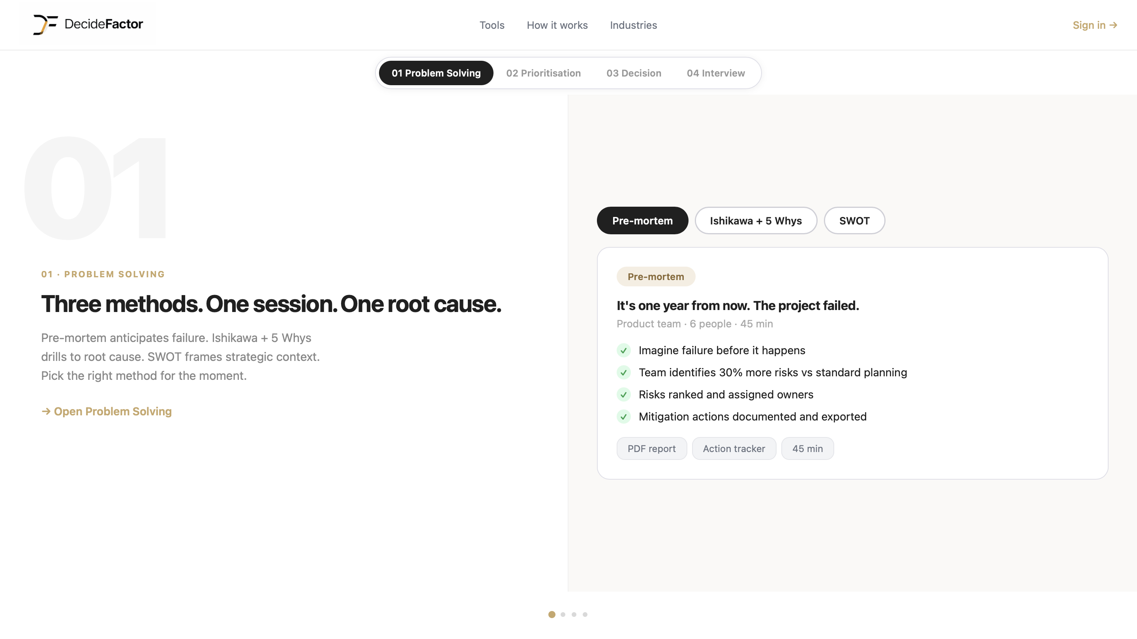The height and width of the screenshot is (639, 1137).
Task: Select the Pre-mortem method pill
Action: tap(642, 220)
